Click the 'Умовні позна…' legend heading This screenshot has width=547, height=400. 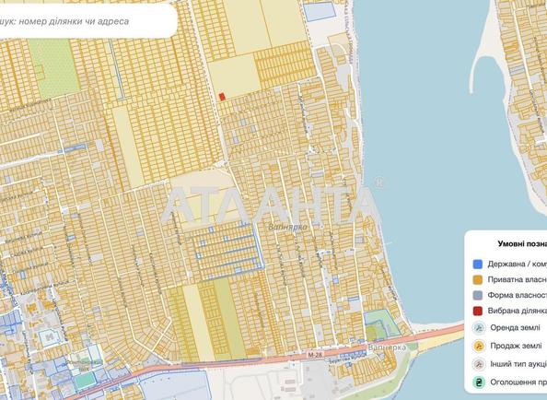[x=522, y=244]
